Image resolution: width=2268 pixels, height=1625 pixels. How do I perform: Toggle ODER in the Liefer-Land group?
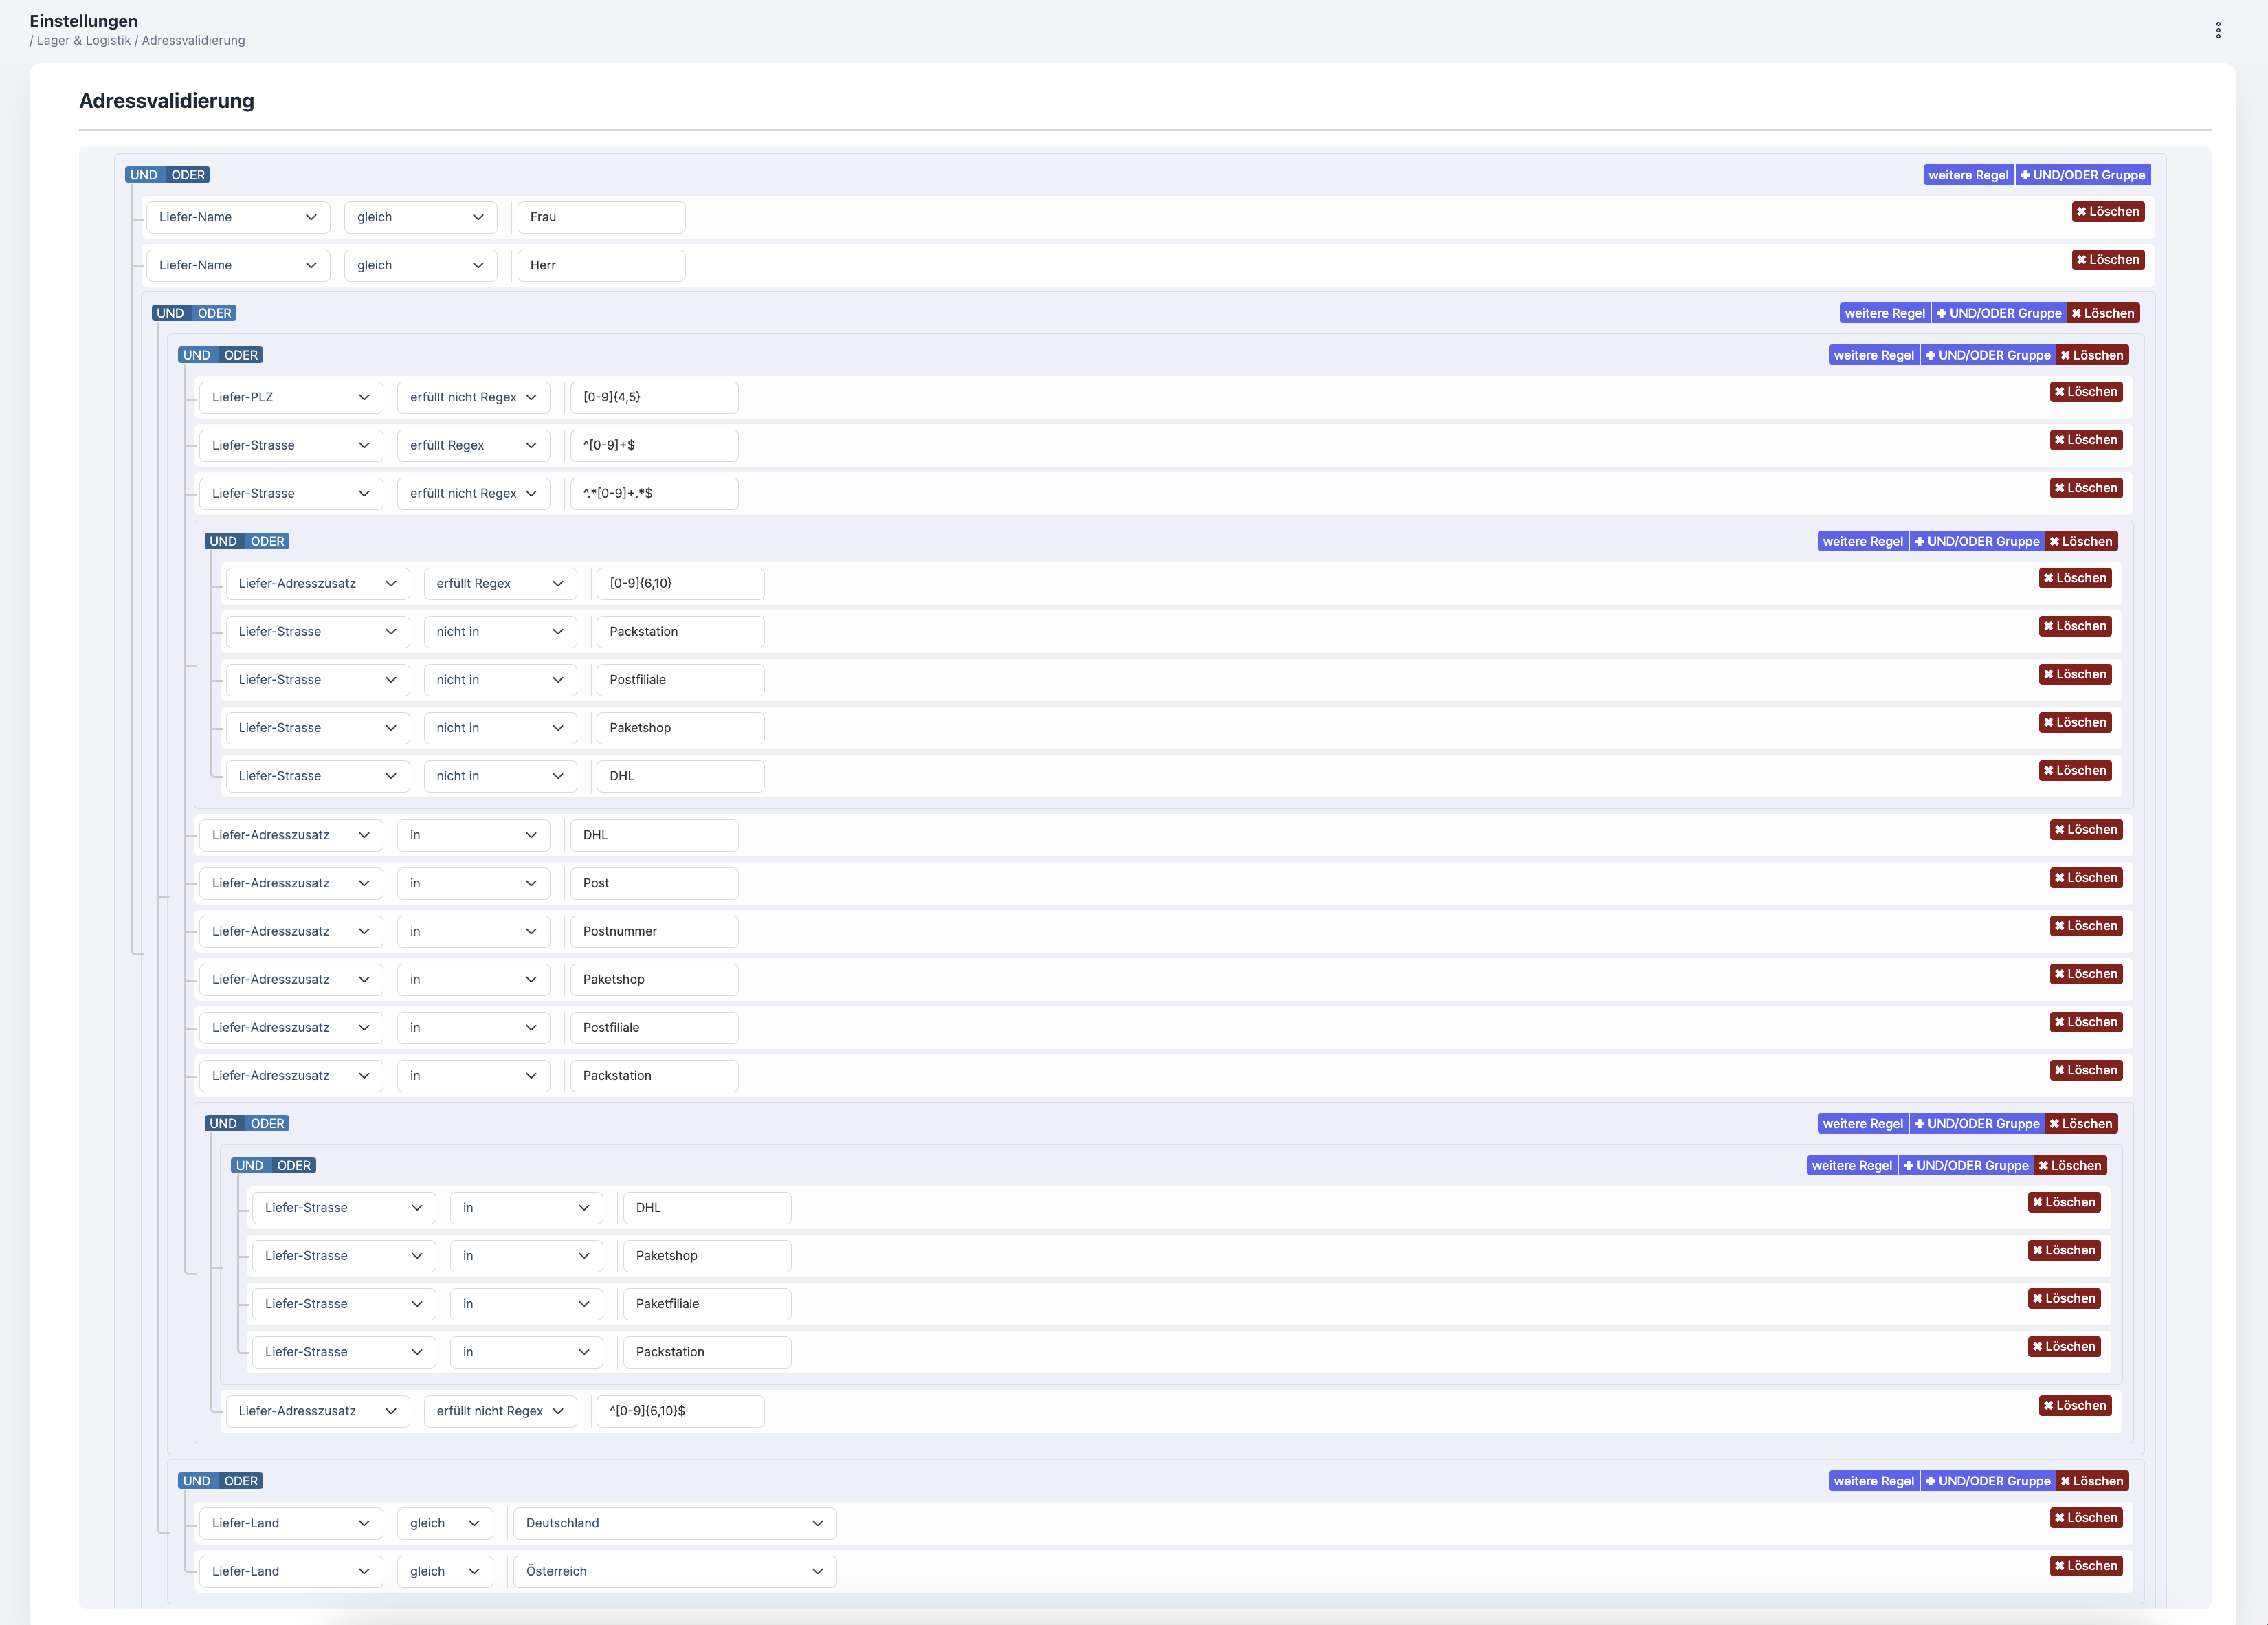coord(241,1481)
